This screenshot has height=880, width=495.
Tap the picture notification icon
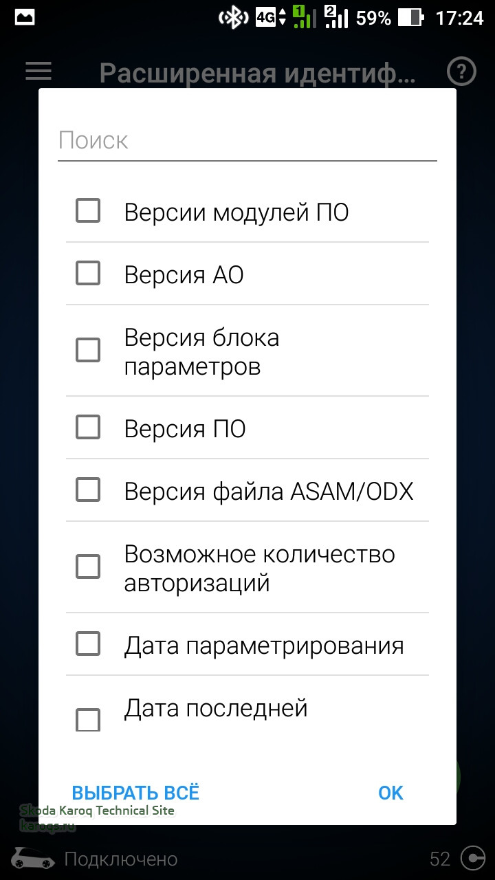[25, 18]
